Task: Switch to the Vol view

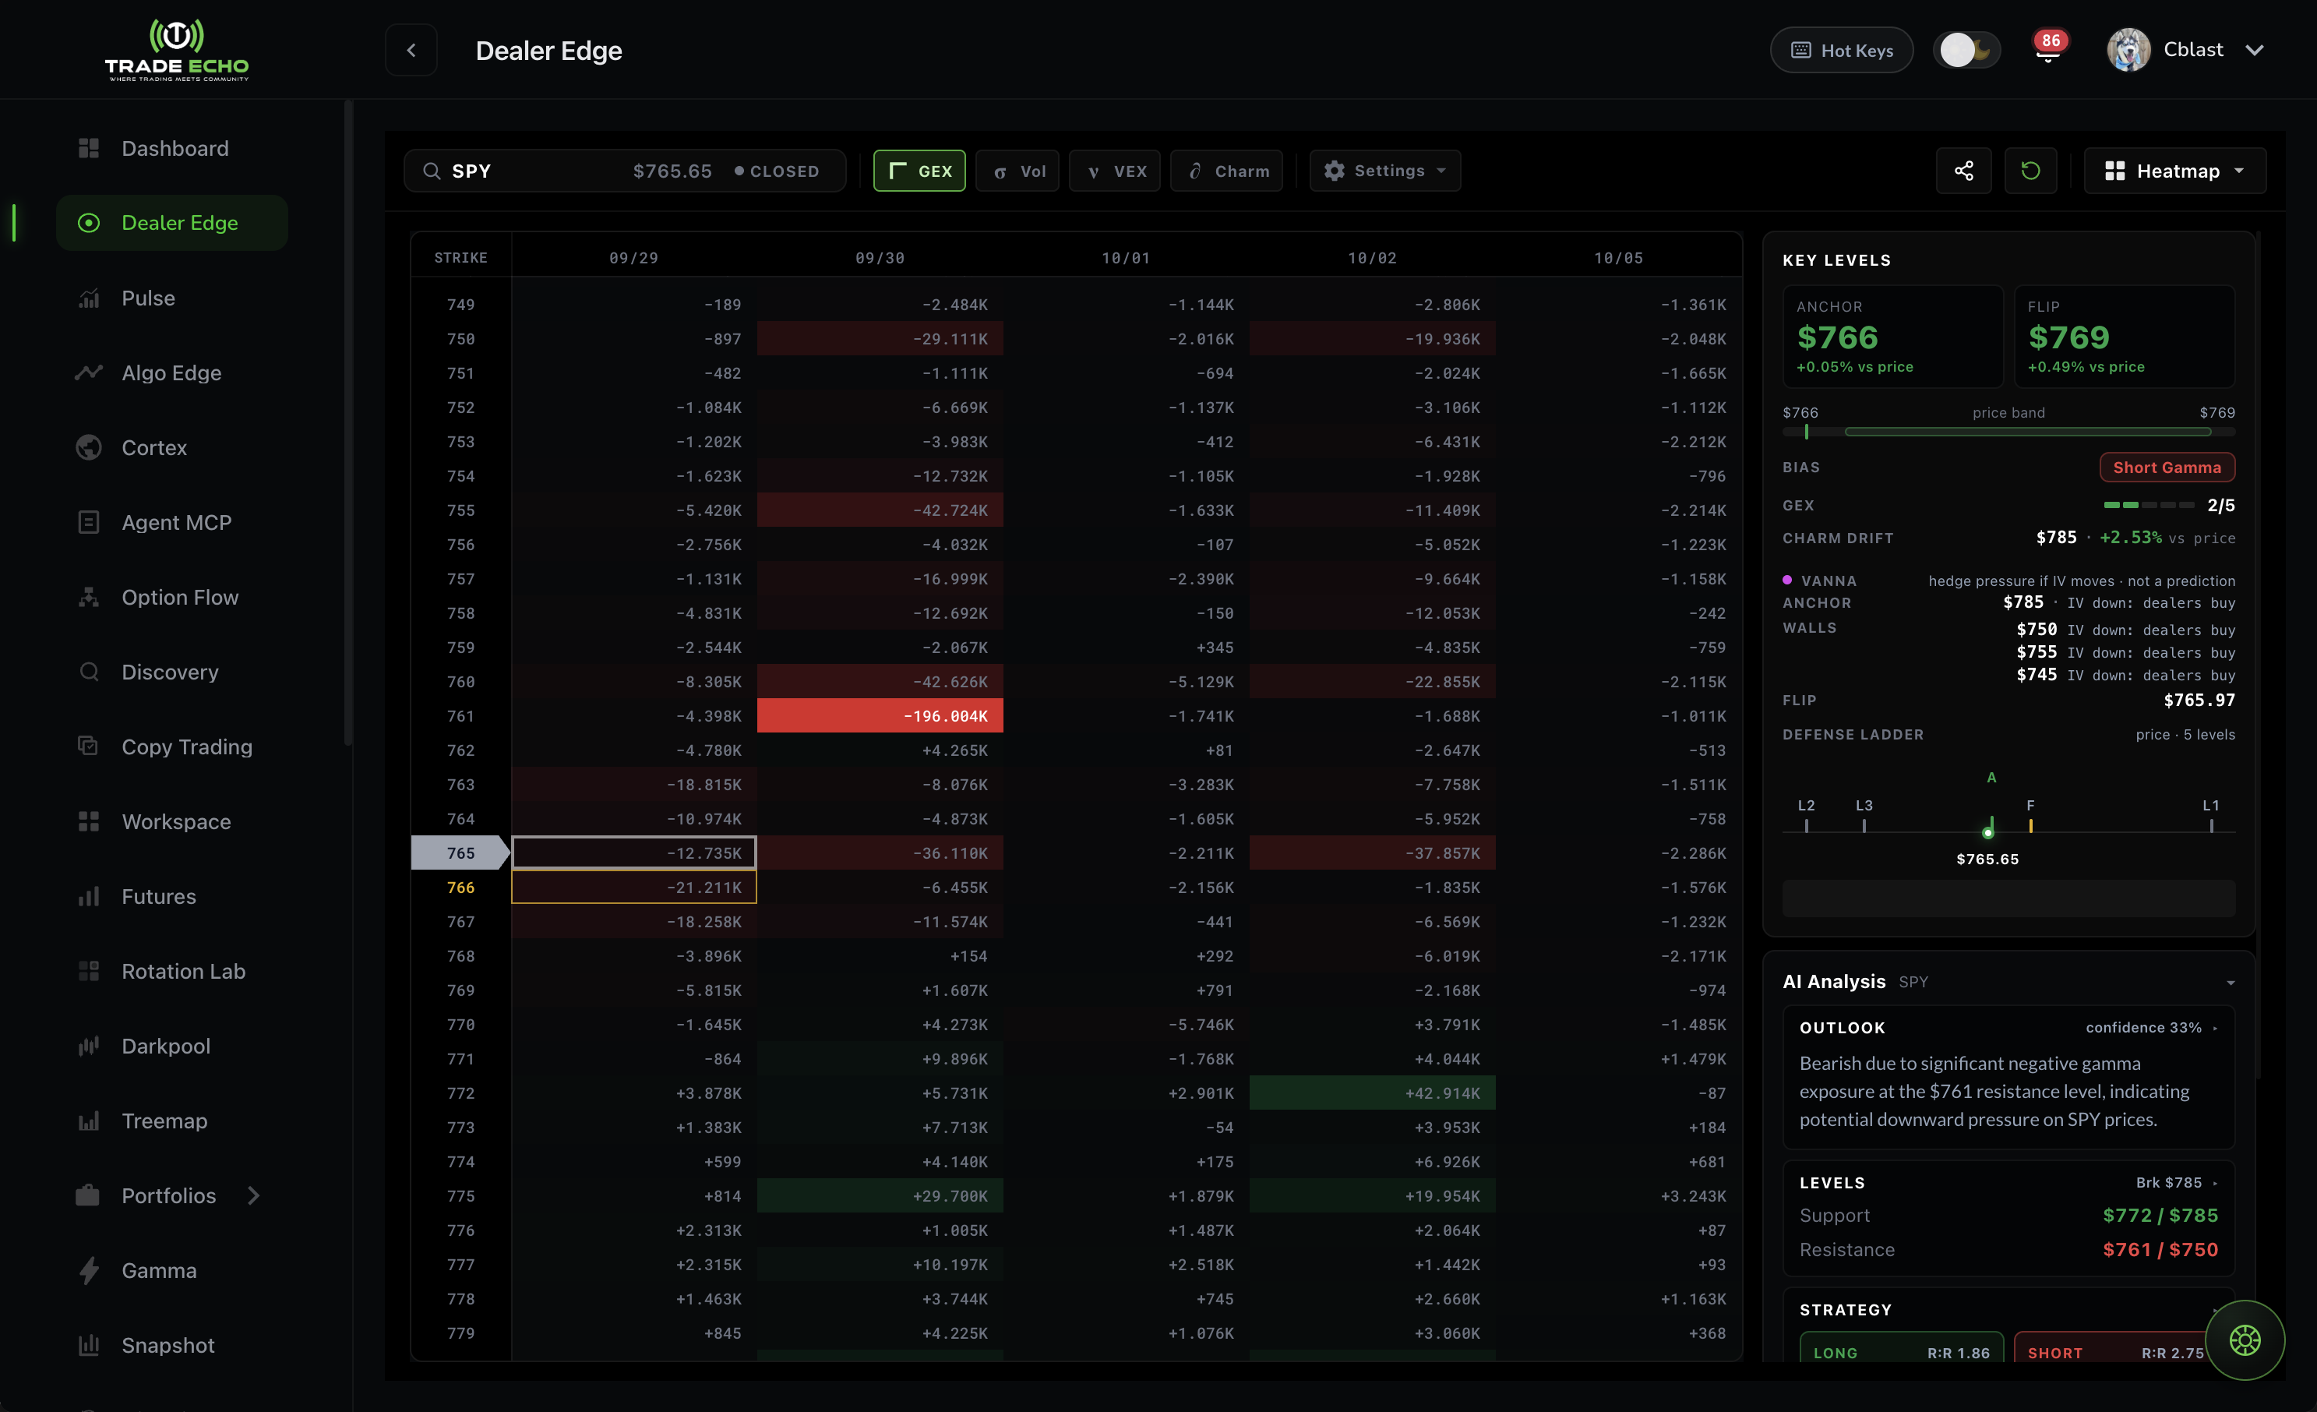Action: [1018, 171]
